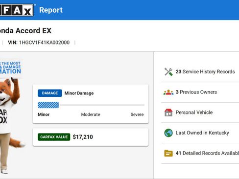This screenshot has height=179, width=239.
Task: Click the red house personal vehicle icon
Action: (168, 112)
